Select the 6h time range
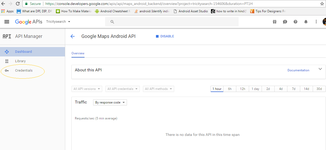 pyautogui.click(x=230, y=89)
